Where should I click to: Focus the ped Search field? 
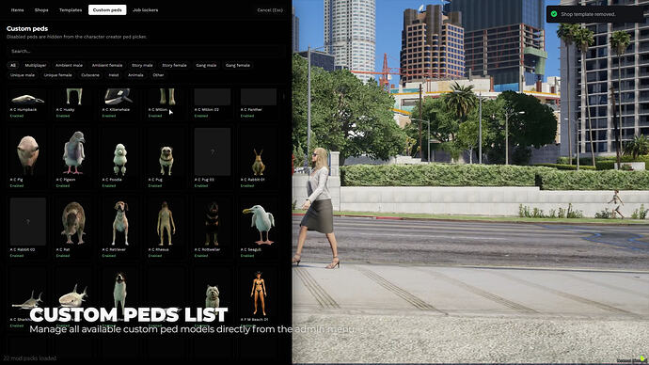146,51
